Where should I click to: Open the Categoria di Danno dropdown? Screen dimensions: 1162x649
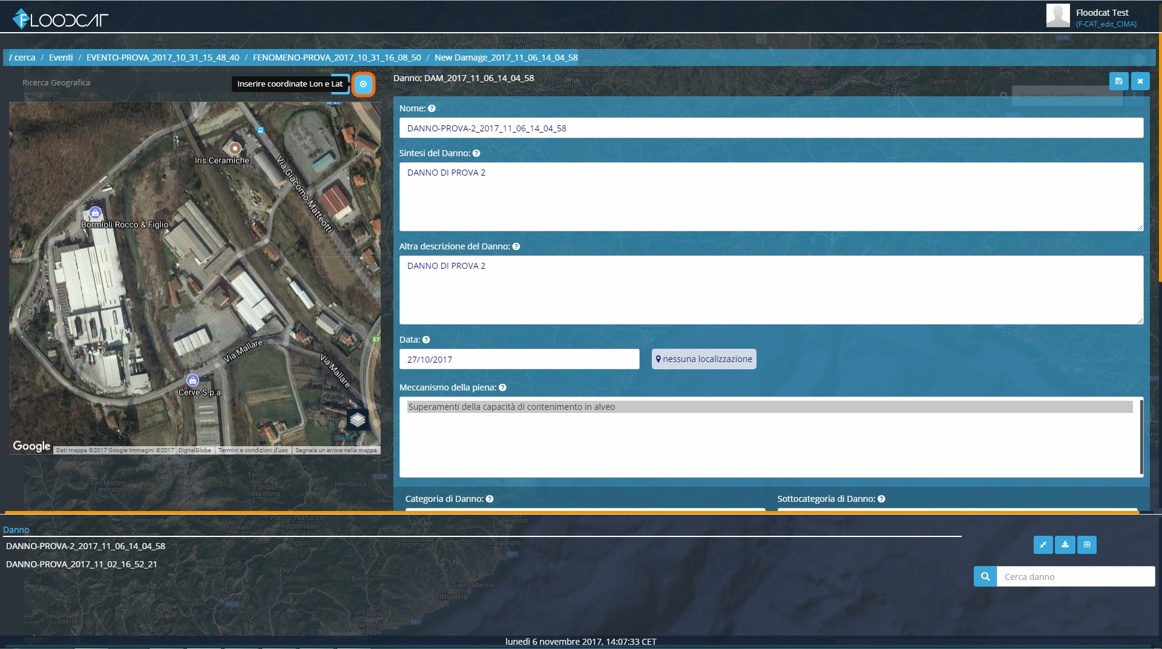click(x=585, y=510)
